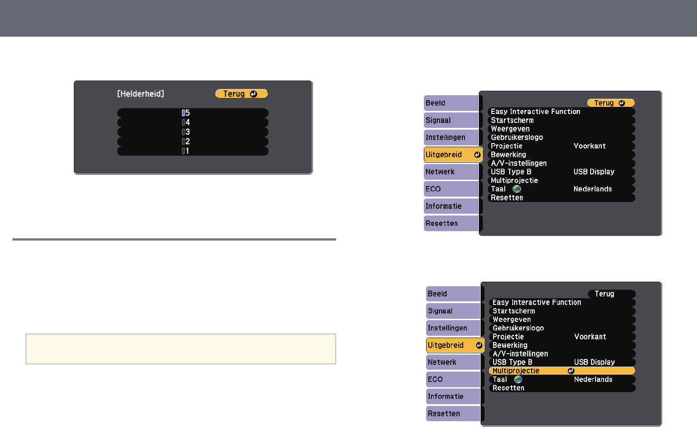Choose USB Type B in menu with highlighted Terug
The height and width of the screenshot is (427, 697).
(x=561, y=172)
